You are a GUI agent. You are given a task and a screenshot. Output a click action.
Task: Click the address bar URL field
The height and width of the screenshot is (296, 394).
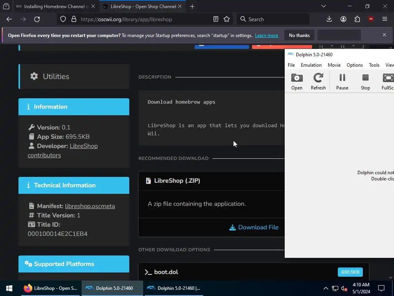click(146, 19)
